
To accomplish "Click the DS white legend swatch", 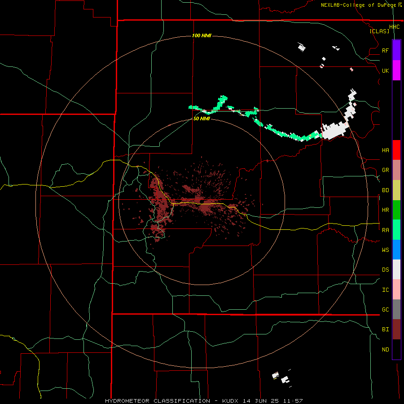I will click(396, 269).
